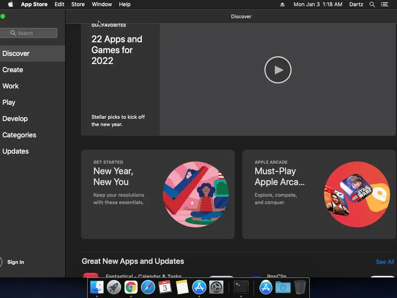Go to the Create section
Screen dimensions: 397x298
click(x=33, y=70)
